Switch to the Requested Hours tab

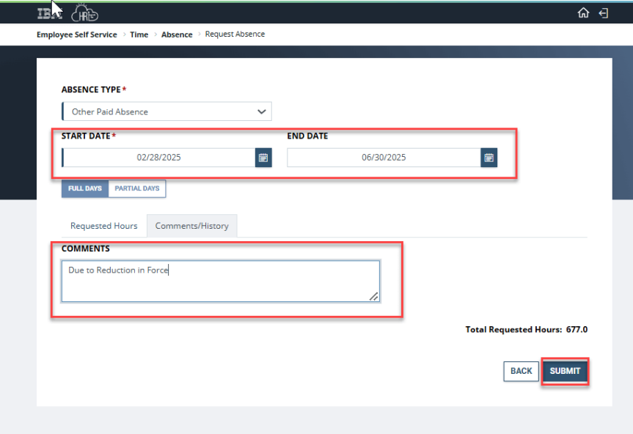pyautogui.click(x=103, y=226)
